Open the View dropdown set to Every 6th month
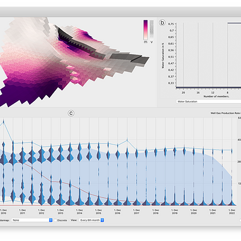The width and height of the screenshot is (241, 241). pyautogui.click(x=92, y=220)
